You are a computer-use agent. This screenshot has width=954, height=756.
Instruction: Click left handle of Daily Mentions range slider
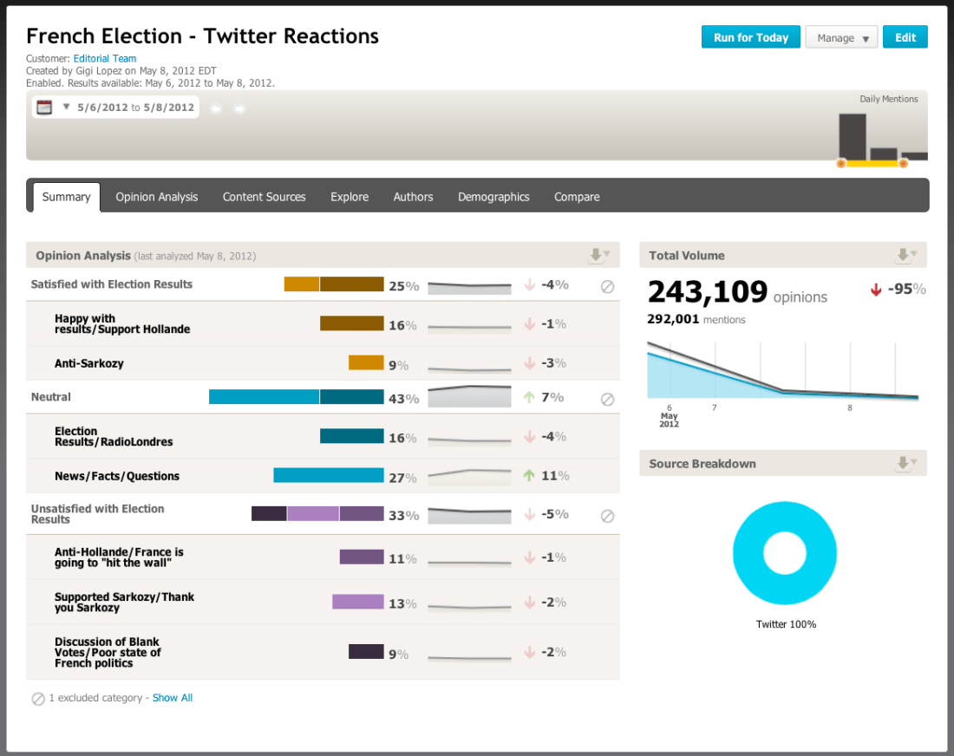pyautogui.click(x=841, y=163)
